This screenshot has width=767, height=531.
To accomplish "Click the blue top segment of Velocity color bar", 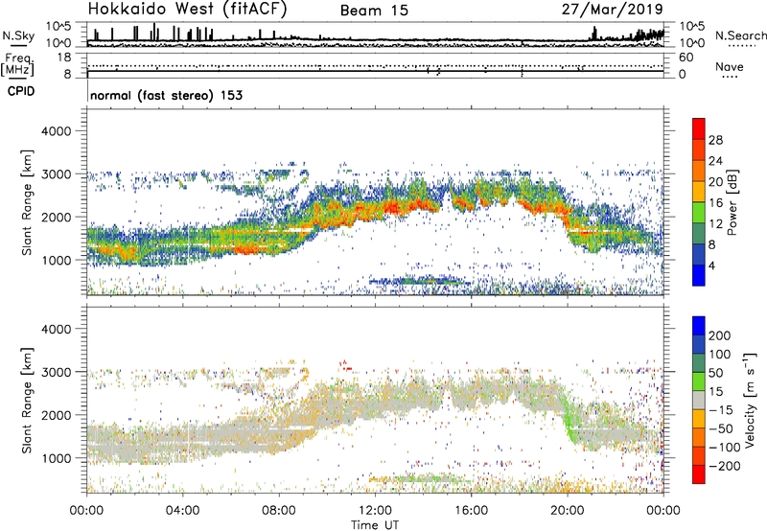I will click(699, 326).
